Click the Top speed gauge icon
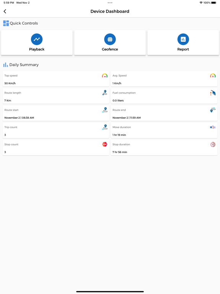This screenshot has width=220, height=294. (105, 76)
